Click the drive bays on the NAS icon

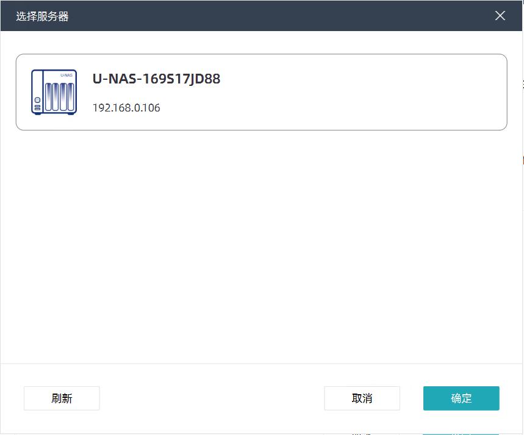click(60, 95)
